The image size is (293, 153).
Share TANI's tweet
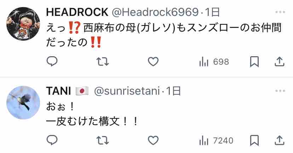280,140
